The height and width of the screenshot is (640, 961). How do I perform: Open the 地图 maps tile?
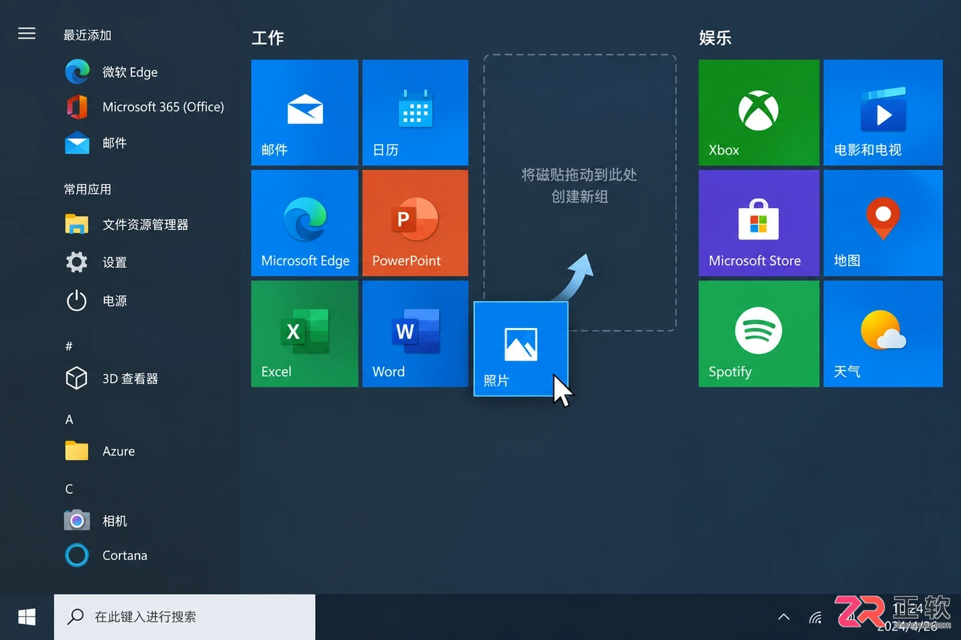click(883, 223)
